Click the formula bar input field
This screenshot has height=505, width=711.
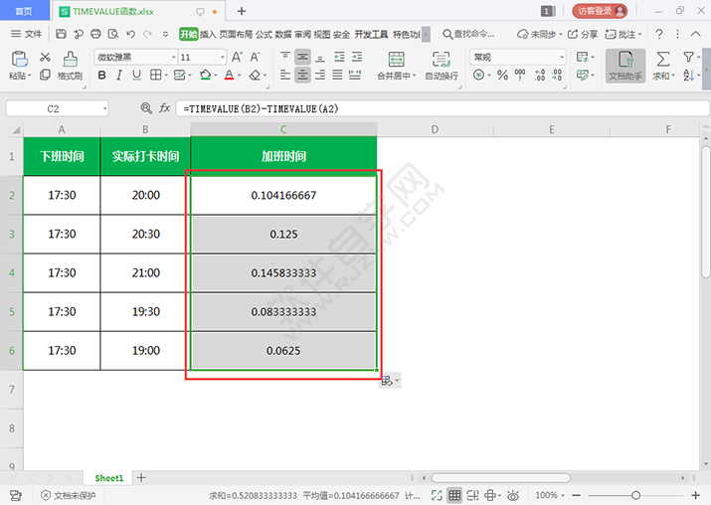pos(438,108)
